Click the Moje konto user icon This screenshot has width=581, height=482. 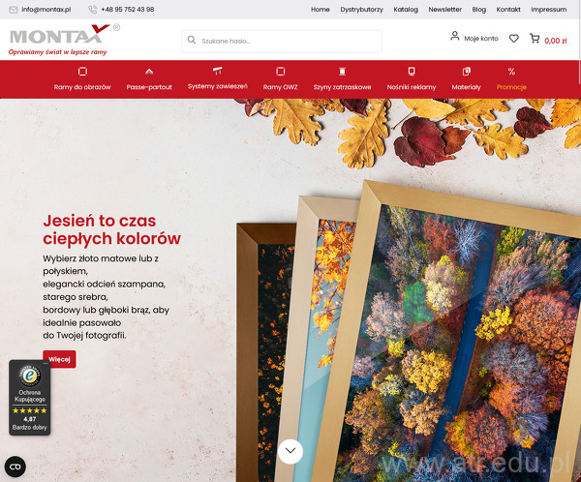coord(455,36)
